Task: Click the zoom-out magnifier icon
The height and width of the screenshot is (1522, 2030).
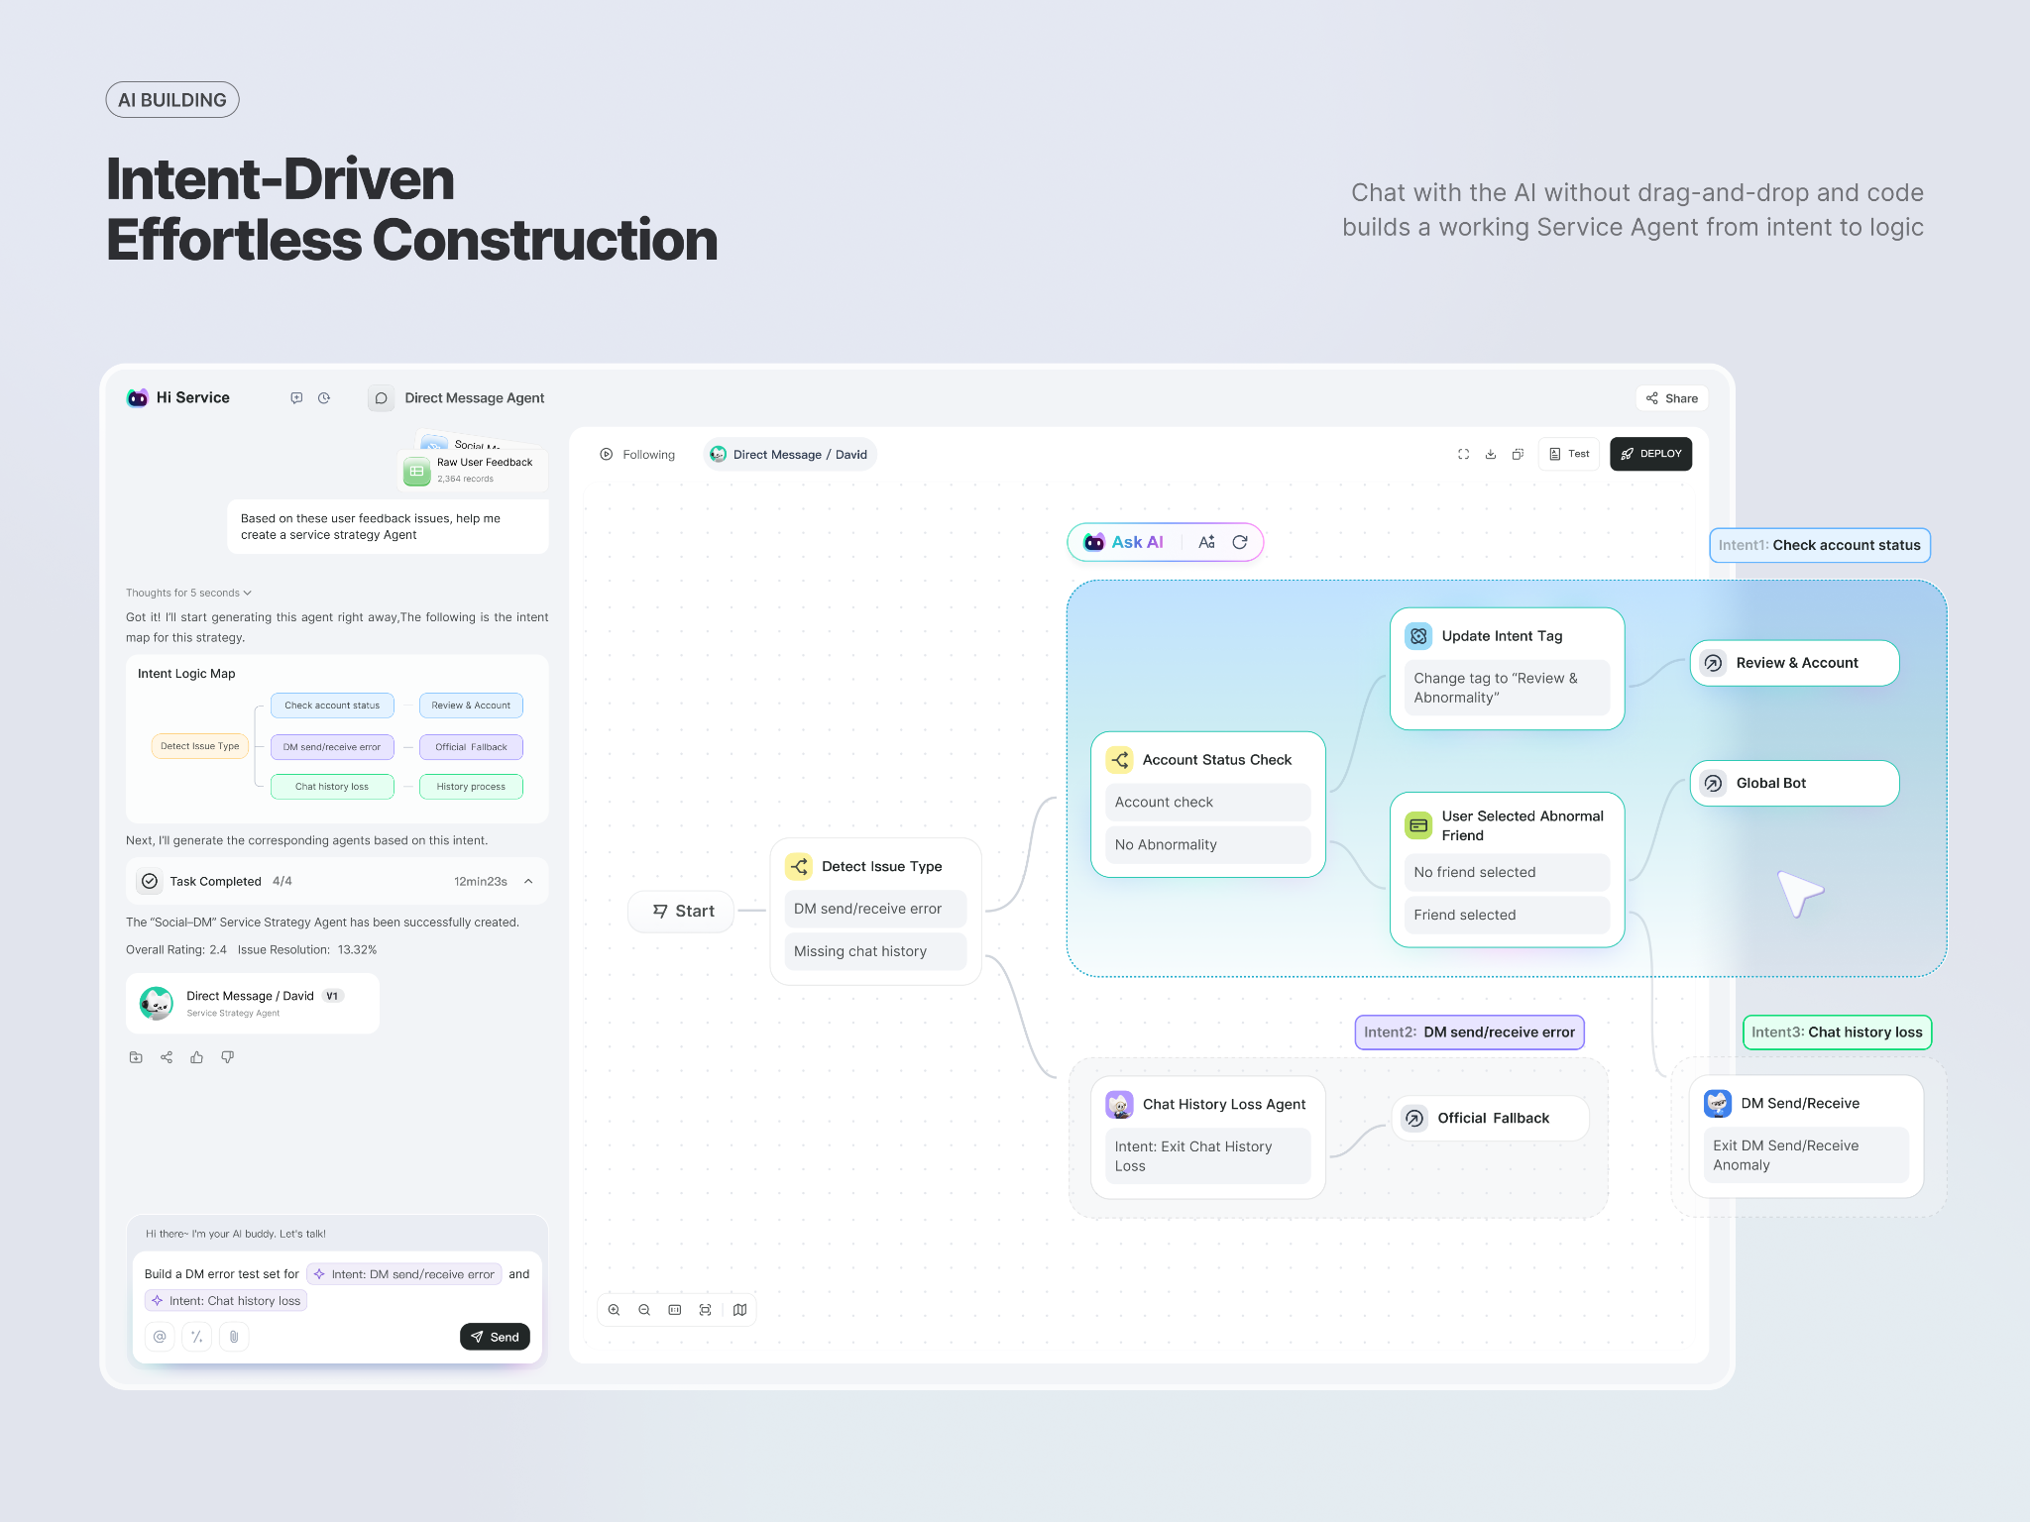Action: (644, 1310)
